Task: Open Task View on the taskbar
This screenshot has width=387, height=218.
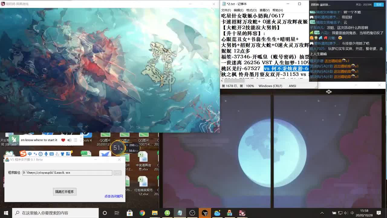Action: coord(117,213)
